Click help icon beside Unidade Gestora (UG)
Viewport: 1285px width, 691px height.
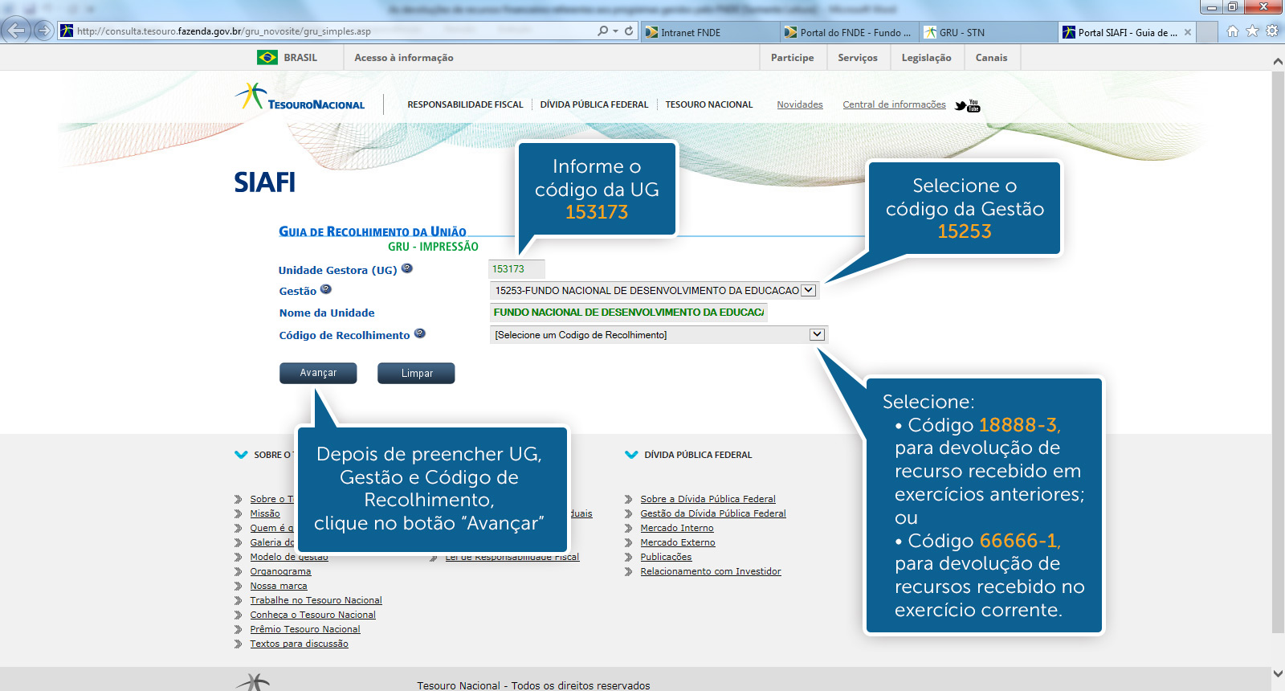point(407,268)
